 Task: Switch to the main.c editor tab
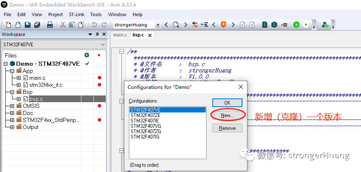[x=120, y=35]
